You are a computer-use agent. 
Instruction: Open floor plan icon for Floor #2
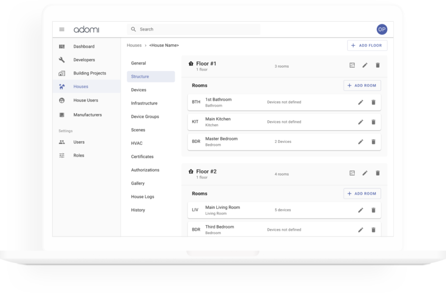[x=352, y=173]
